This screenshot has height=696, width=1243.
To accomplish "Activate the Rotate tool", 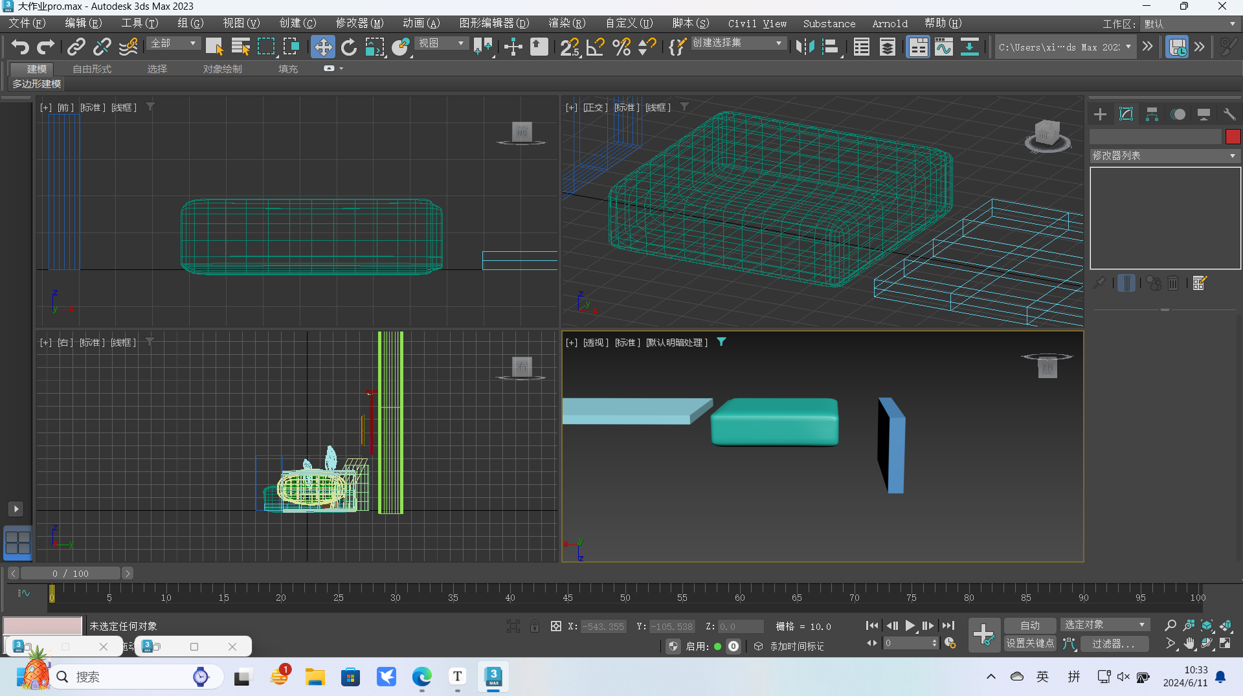I will point(348,47).
